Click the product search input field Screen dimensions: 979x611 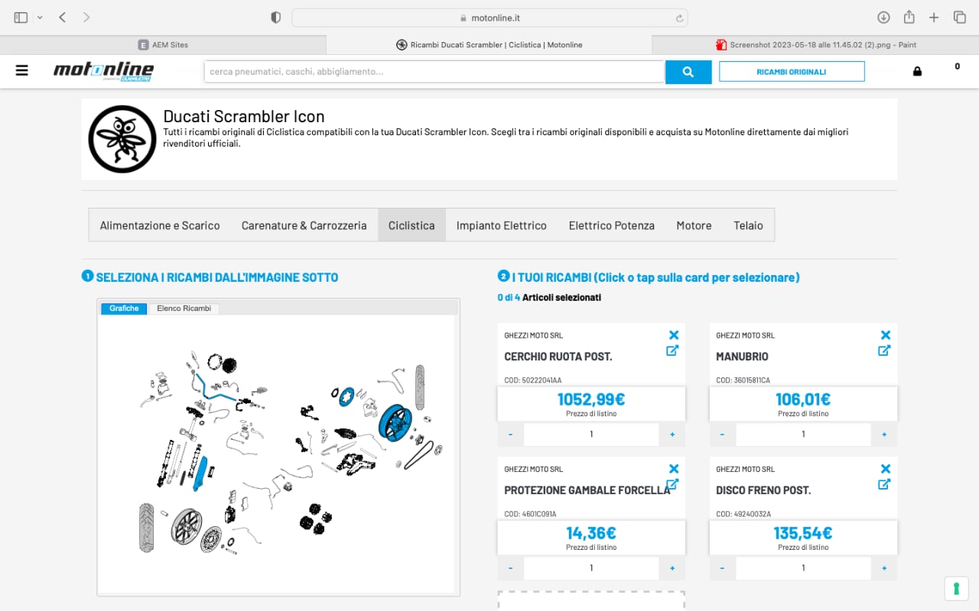click(434, 72)
